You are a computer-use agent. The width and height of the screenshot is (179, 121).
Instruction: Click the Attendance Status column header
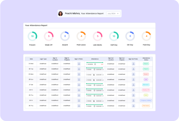[x=146, y=59]
